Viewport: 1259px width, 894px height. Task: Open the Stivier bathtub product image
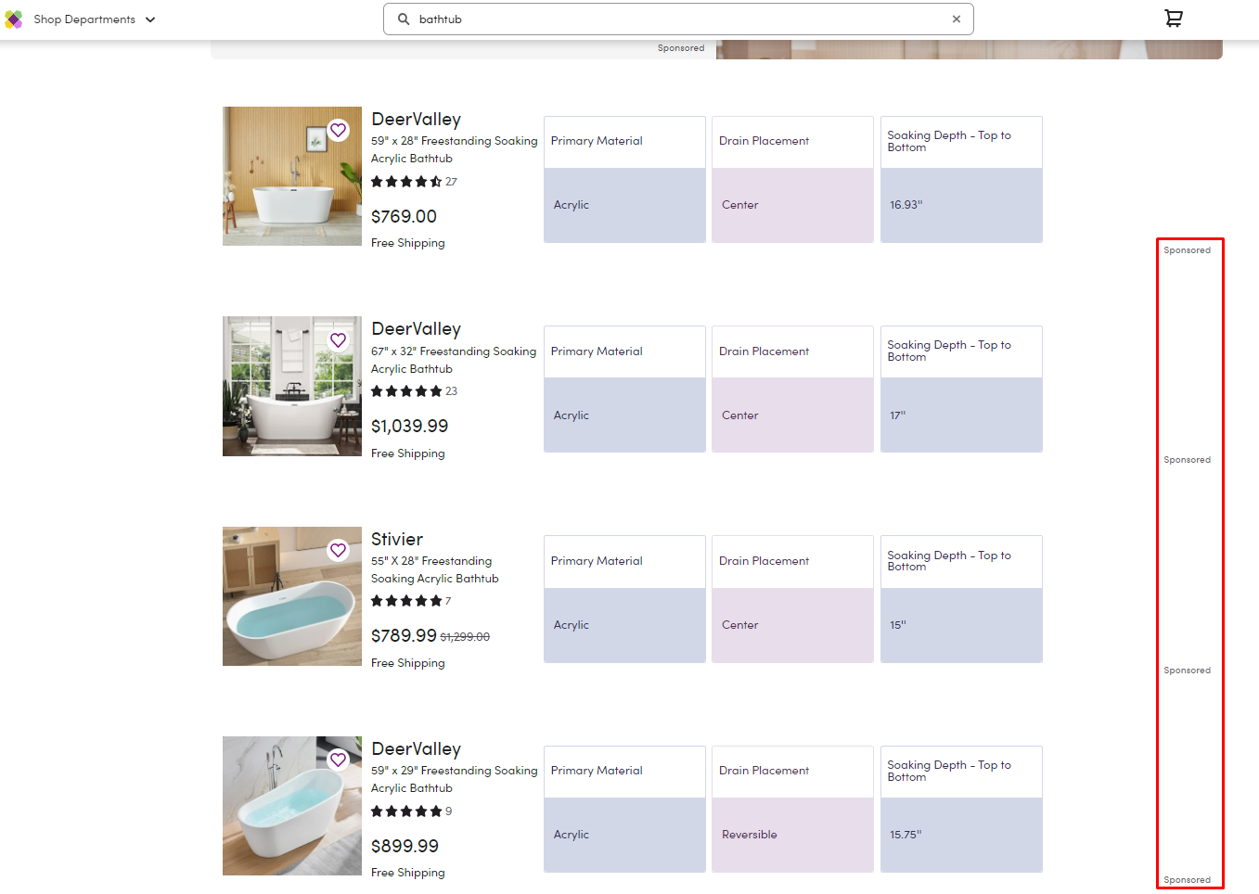point(292,596)
